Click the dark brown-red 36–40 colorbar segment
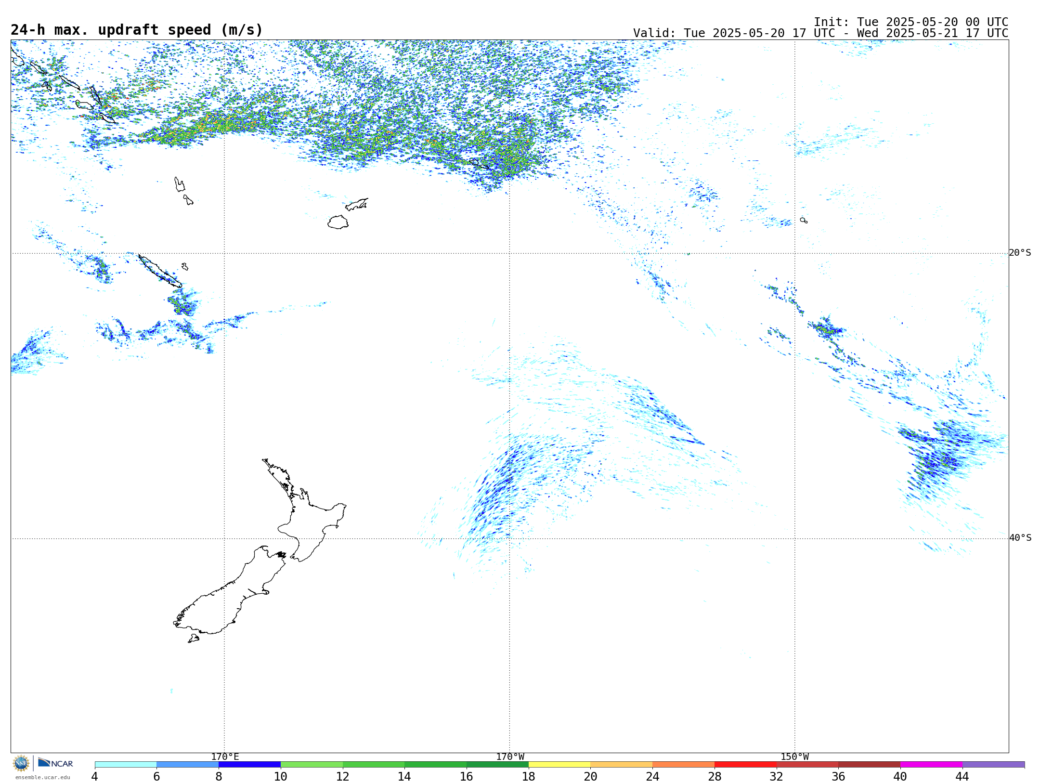1040x783 pixels. (870, 765)
